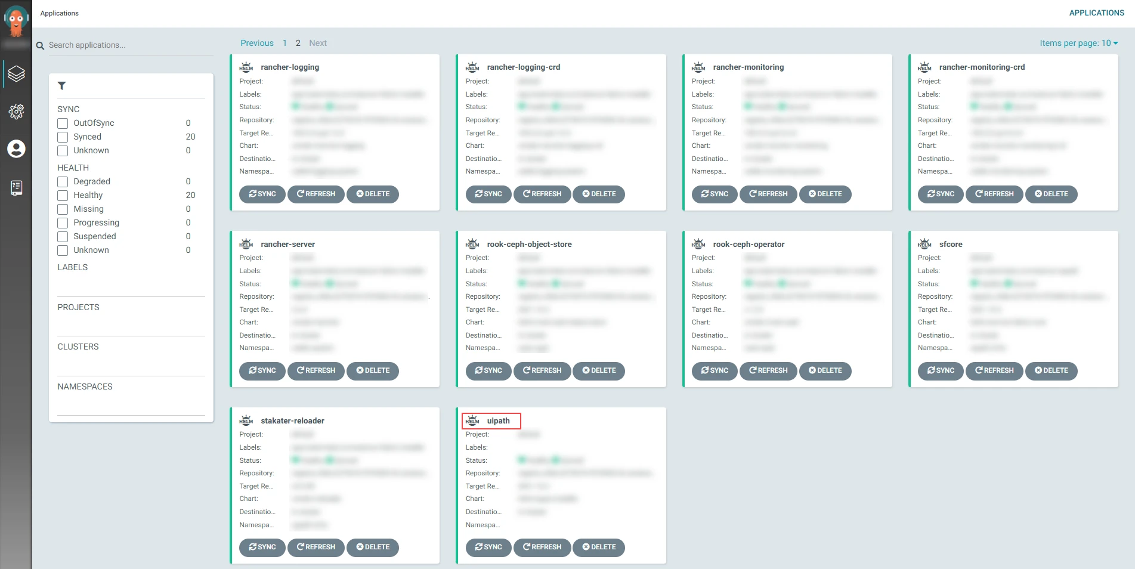This screenshot has height=569, width=1135.
Task: Sync the rancher-logging-crd application
Action: tap(488, 194)
